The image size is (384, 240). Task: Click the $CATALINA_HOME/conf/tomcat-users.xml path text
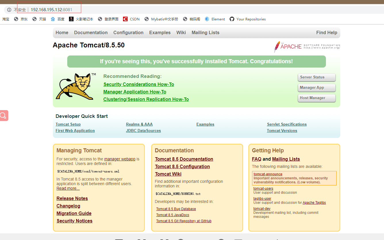88,171
